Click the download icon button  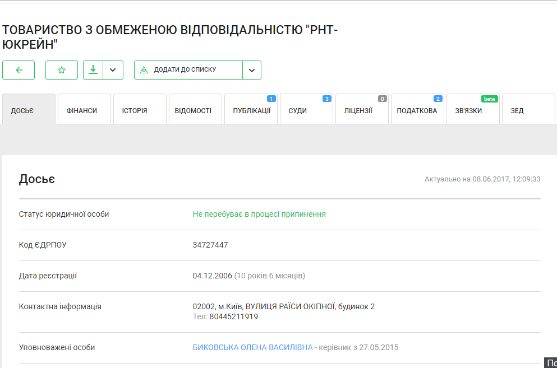click(93, 70)
